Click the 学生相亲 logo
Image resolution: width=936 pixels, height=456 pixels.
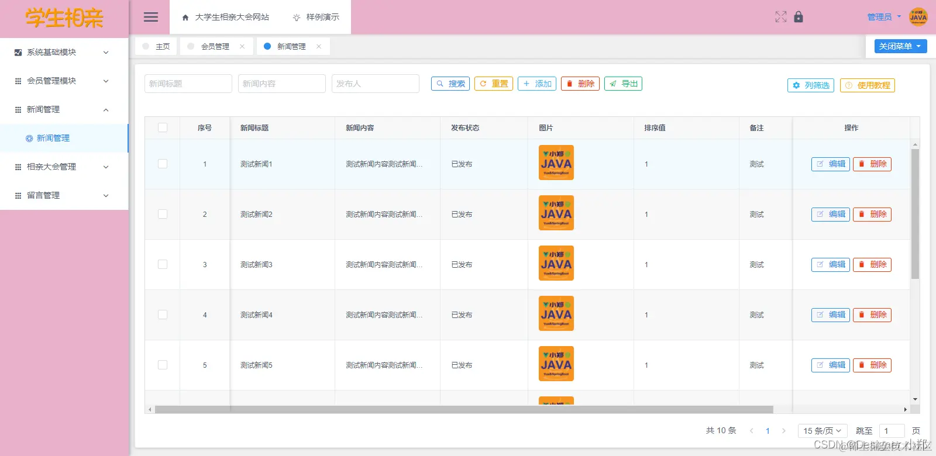click(x=64, y=18)
